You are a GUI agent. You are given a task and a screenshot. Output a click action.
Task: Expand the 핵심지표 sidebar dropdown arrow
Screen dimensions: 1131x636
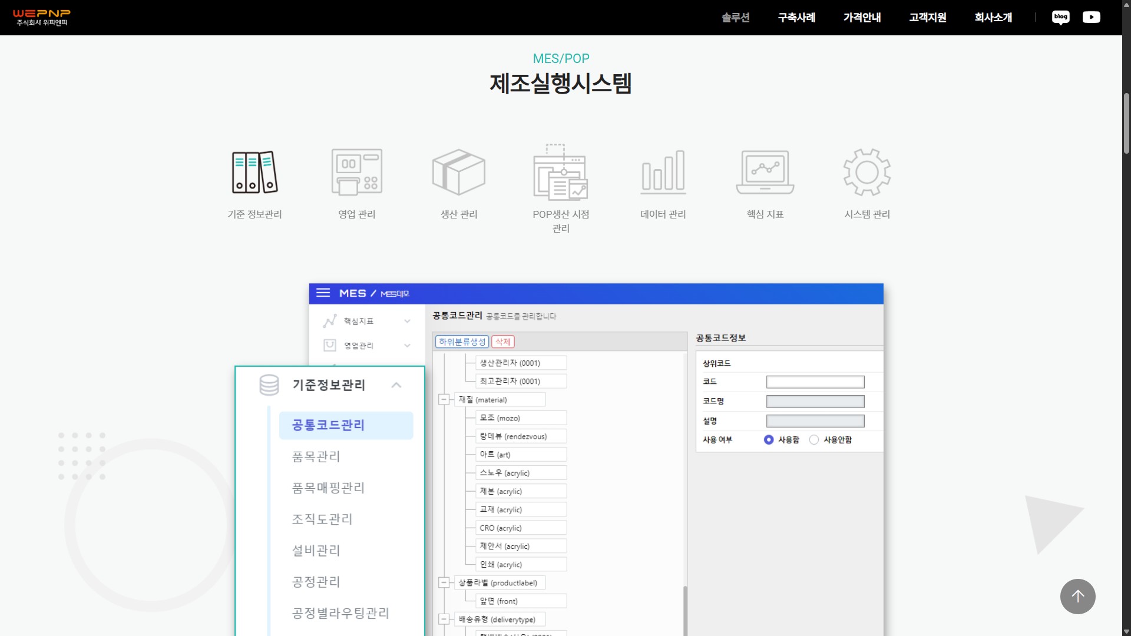(x=407, y=321)
